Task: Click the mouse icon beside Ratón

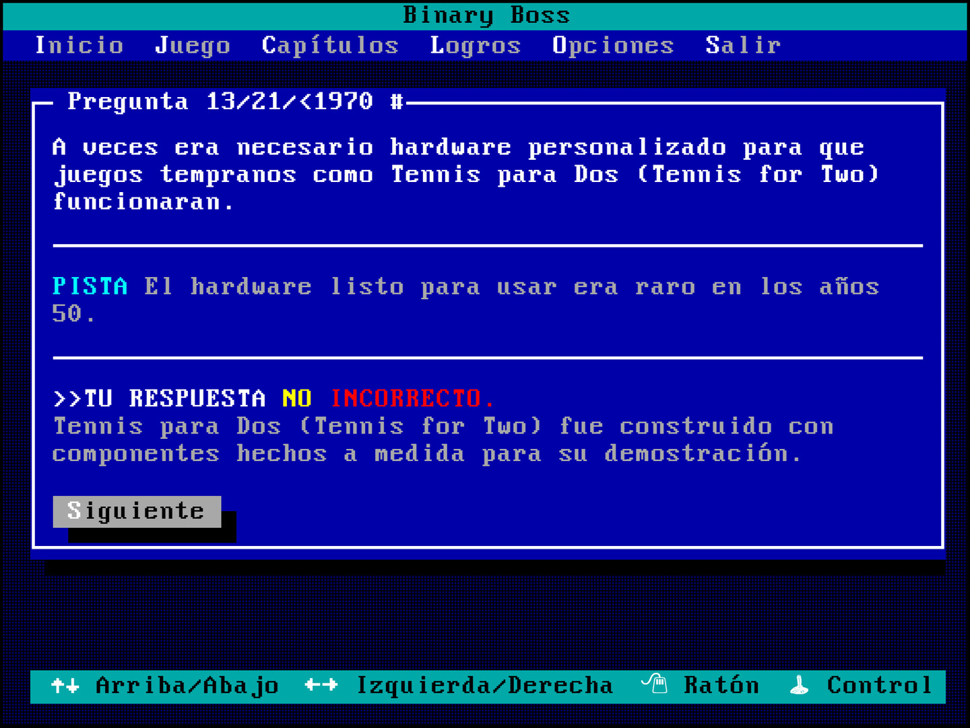Action: coord(654,684)
